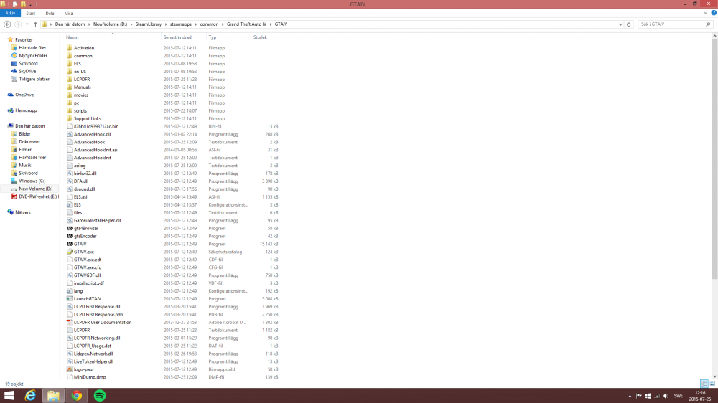Select the 'installscript.vdf' file name
Image resolution: width=718 pixels, height=403 pixels.
89,283
